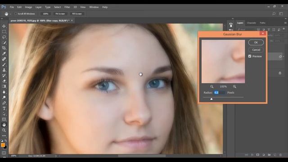Switch to the Channels tab
Image resolution: width=288 pixels, height=162 pixels.
251,23
